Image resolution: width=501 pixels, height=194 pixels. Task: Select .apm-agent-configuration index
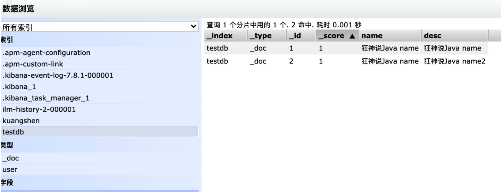pos(99,53)
